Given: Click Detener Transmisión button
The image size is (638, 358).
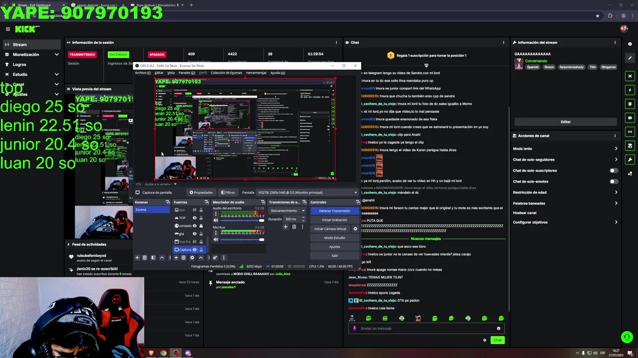Looking at the screenshot, I should pyautogui.click(x=334, y=211).
